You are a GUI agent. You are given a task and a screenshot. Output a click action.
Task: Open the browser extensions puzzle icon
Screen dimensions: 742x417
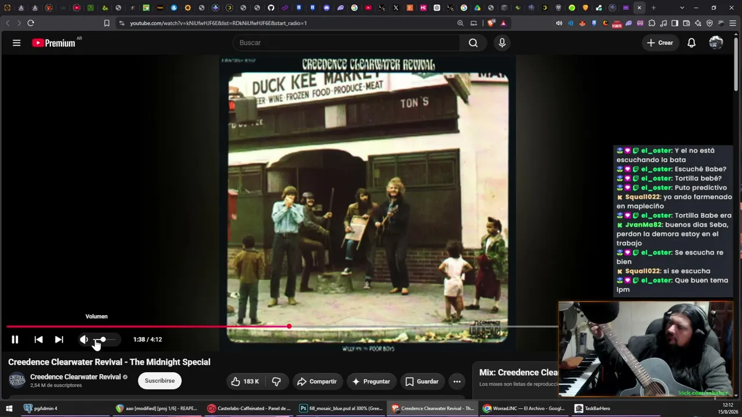pyautogui.click(x=652, y=23)
